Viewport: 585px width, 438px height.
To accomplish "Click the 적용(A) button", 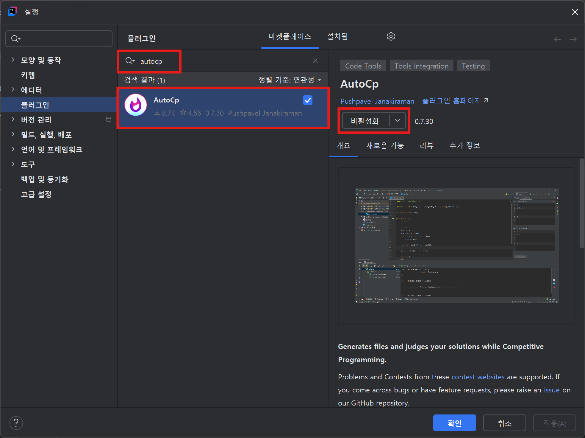I will tap(554, 423).
